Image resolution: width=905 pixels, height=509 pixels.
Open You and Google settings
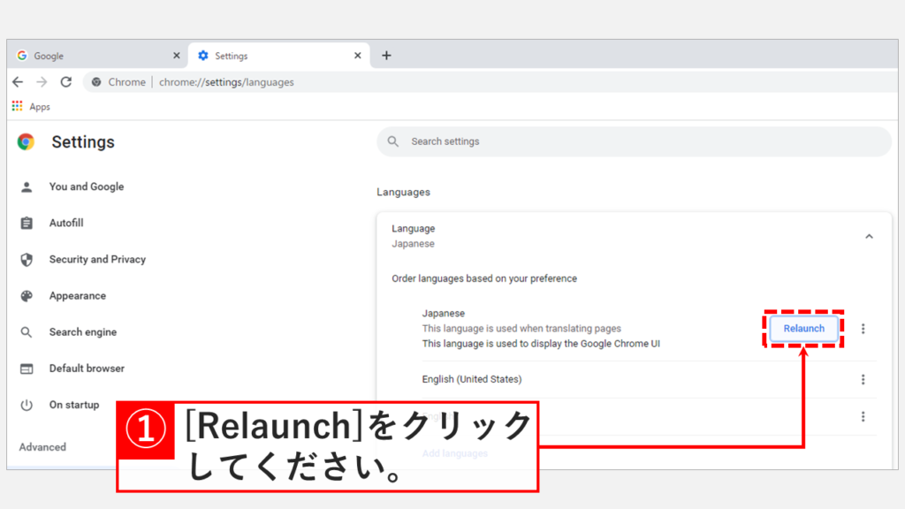[87, 187]
